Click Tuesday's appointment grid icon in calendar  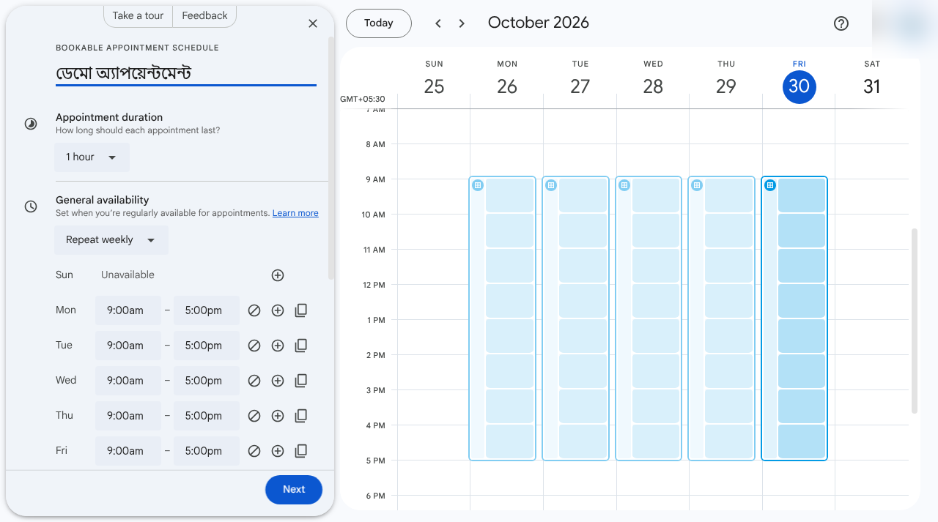[x=551, y=185]
